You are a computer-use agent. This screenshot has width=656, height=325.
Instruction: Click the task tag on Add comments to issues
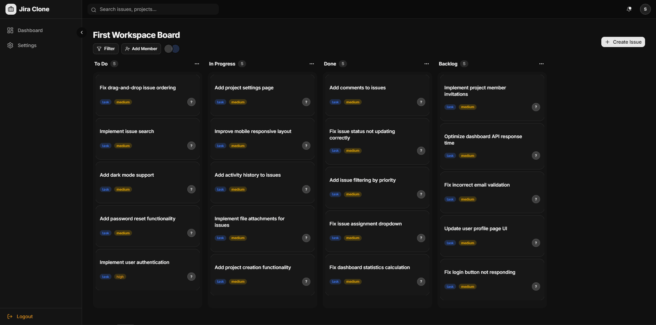(335, 102)
